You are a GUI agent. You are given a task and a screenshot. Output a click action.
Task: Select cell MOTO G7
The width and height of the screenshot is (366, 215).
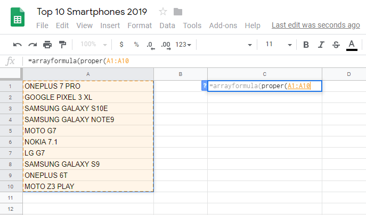coord(88,131)
